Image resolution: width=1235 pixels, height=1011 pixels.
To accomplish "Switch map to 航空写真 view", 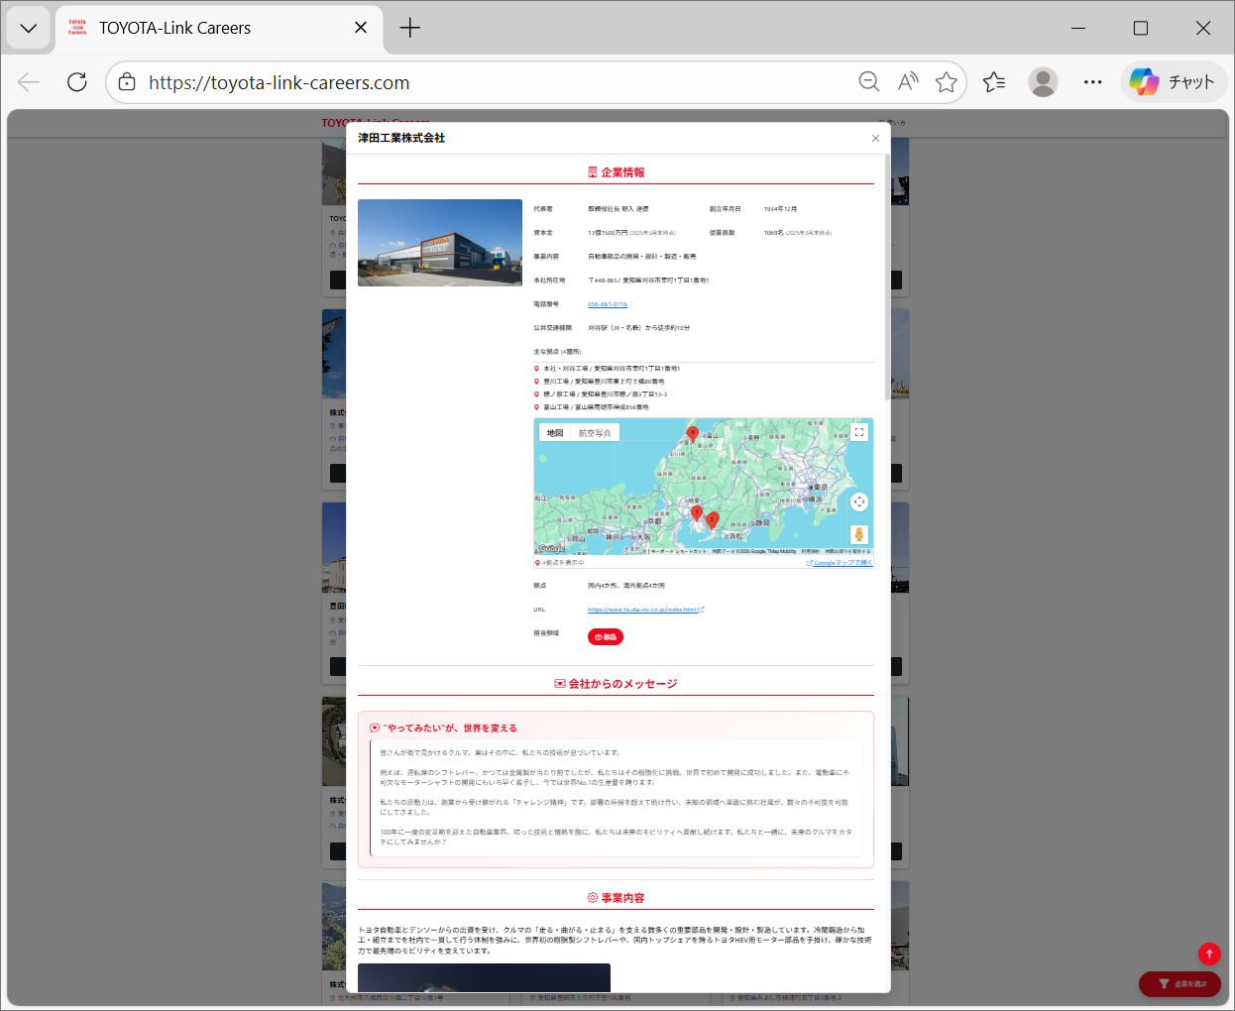I will (595, 433).
